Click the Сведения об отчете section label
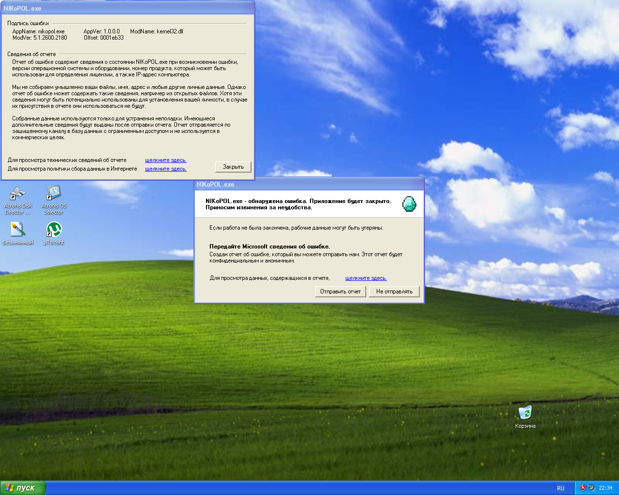619x495 pixels. click(31, 54)
